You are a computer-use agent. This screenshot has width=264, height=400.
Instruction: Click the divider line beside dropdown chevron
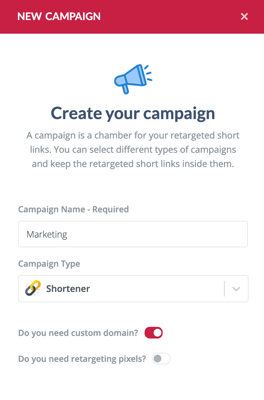point(224,289)
